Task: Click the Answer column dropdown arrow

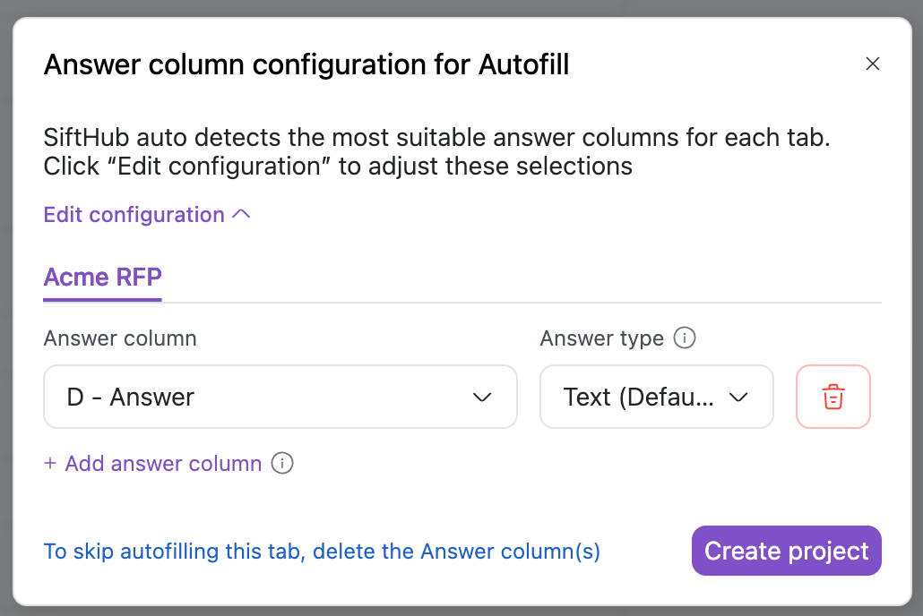Action: pos(482,397)
